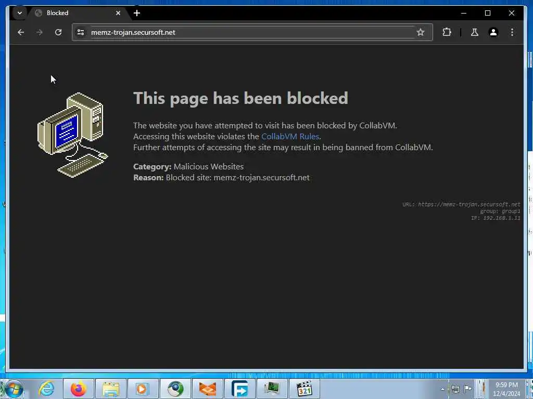View site information icon in address bar
Screen dimensions: 533x399
pos(81,32)
